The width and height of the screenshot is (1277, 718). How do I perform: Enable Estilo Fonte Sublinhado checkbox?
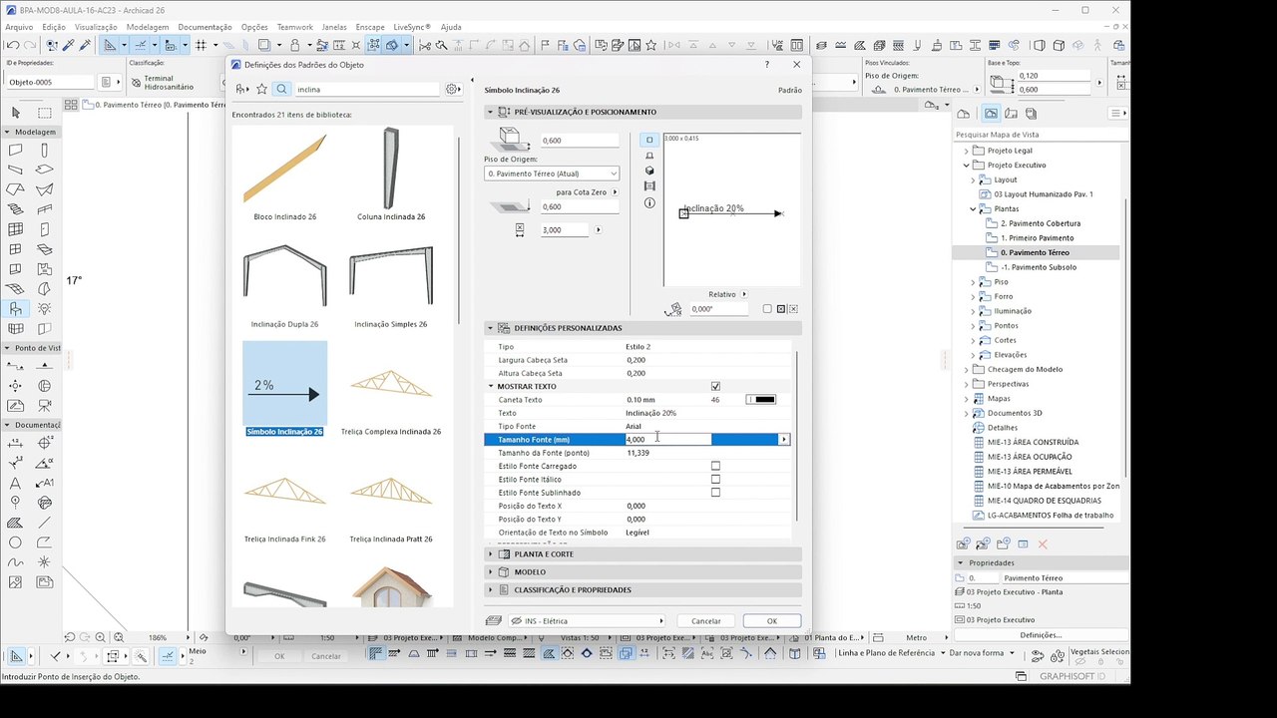(x=715, y=493)
